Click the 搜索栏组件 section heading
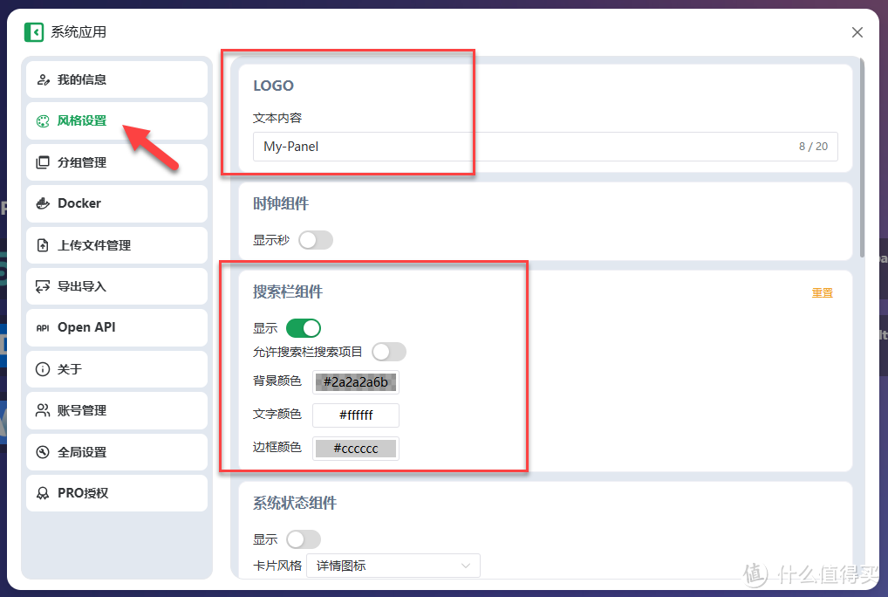The width and height of the screenshot is (888, 597). [x=288, y=292]
